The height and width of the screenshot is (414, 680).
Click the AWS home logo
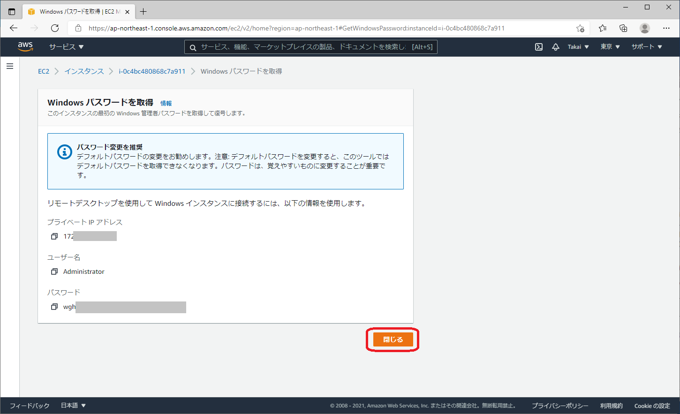point(25,46)
